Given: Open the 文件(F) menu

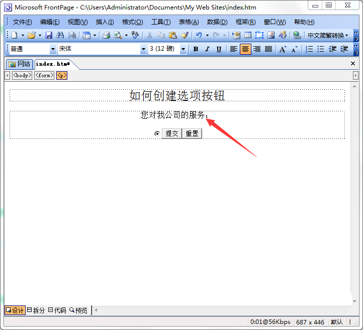Looking at the screenshot, I should (x=22, y=22).
